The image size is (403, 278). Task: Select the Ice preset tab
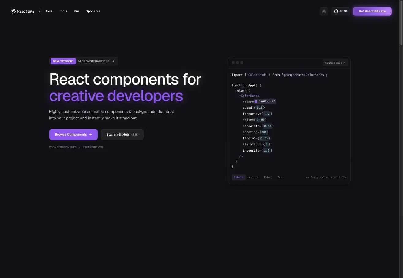280,177
